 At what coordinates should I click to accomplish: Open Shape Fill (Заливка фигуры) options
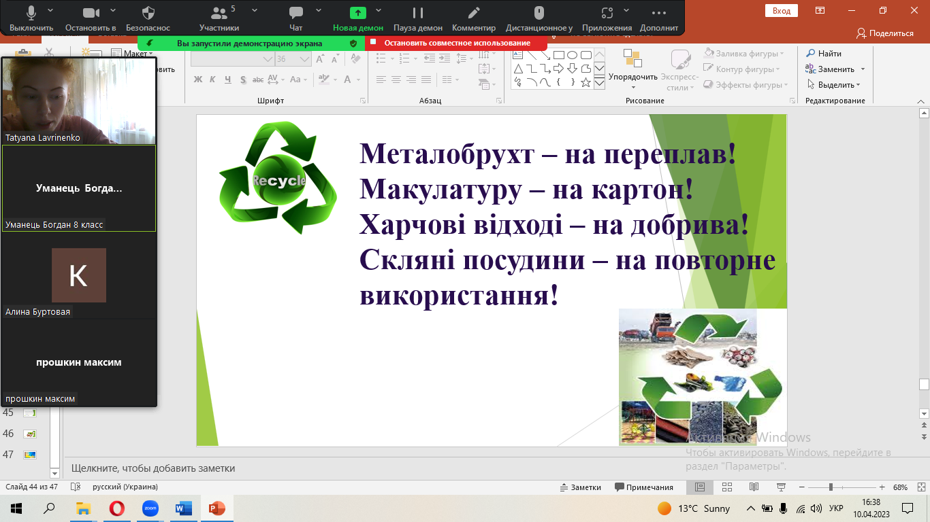pos(743,53)
